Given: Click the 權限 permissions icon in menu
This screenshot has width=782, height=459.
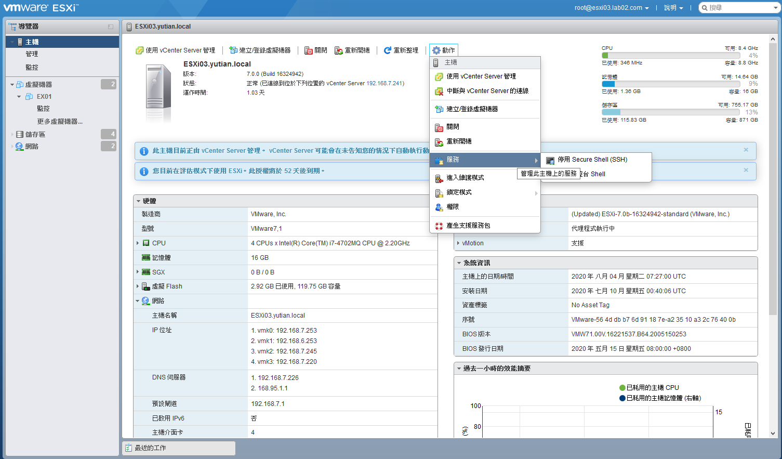Looking at the screenshot, I should 439,207.
